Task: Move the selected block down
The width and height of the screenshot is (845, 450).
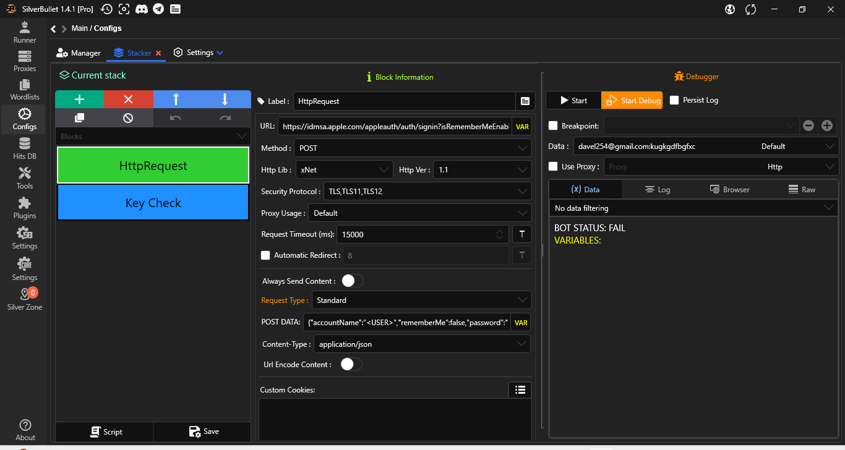Action: [x=225, y=100]
